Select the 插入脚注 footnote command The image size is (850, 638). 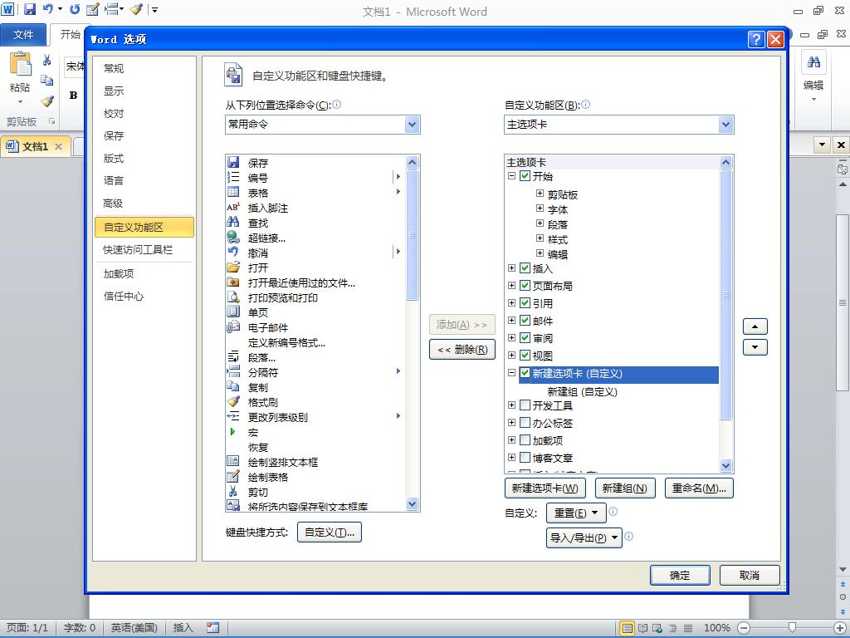(x=315, y=208)
